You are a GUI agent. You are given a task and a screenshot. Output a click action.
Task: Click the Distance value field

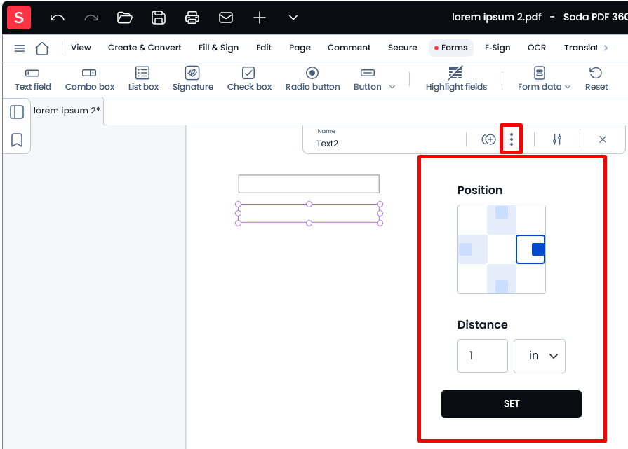pyautogui.click(x=483, y=356)
